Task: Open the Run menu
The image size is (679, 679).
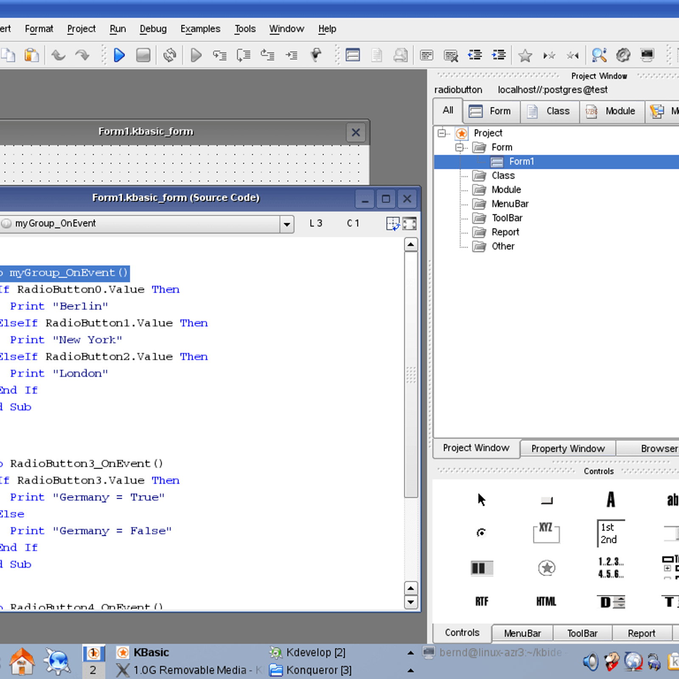Action: pos(118,29)
